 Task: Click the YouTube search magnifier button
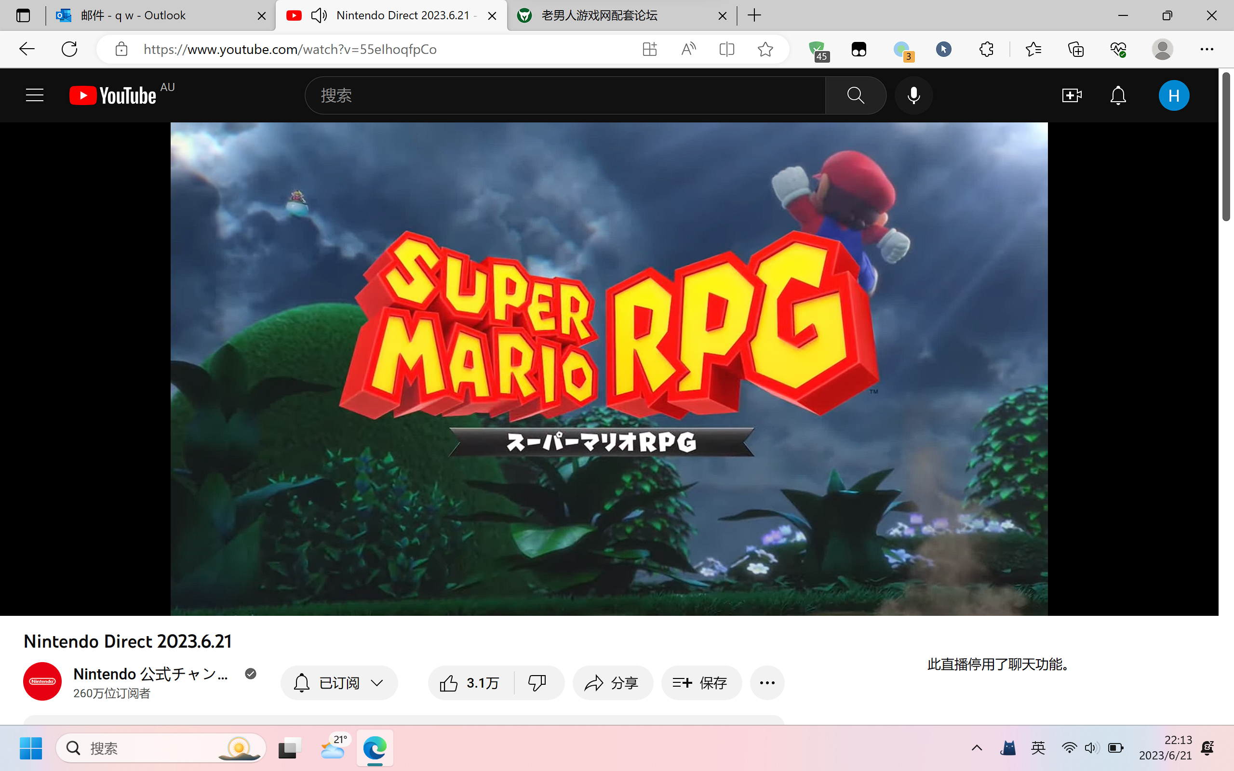pyautogui.click(x=855, y=95)
